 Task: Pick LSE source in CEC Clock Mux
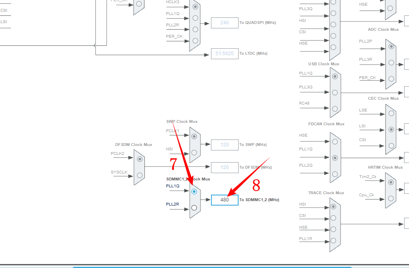click(x=391, y=113)
